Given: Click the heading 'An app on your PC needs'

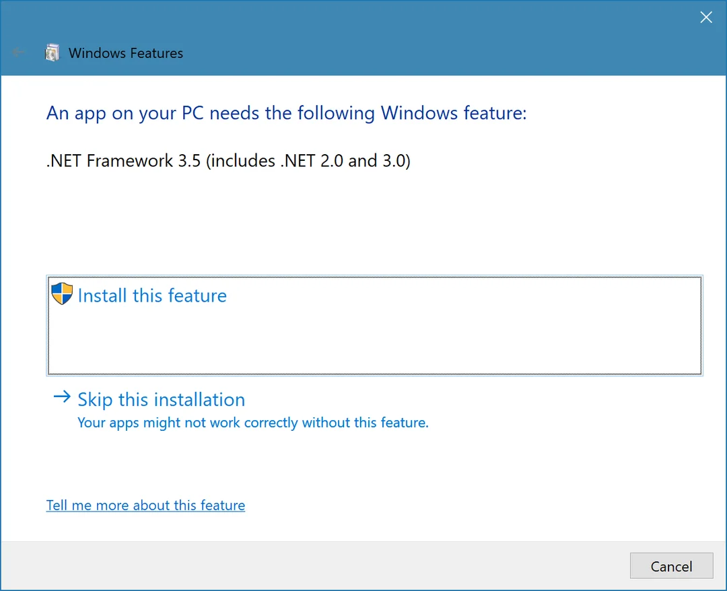Looking at the screenshot, I should point(287,113).
